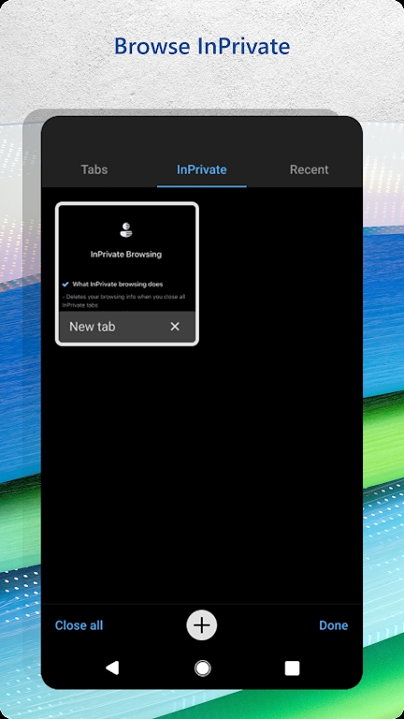Tap Close all tabs
The width and height of the screenshot is (404, 719).
pos(79,625)
